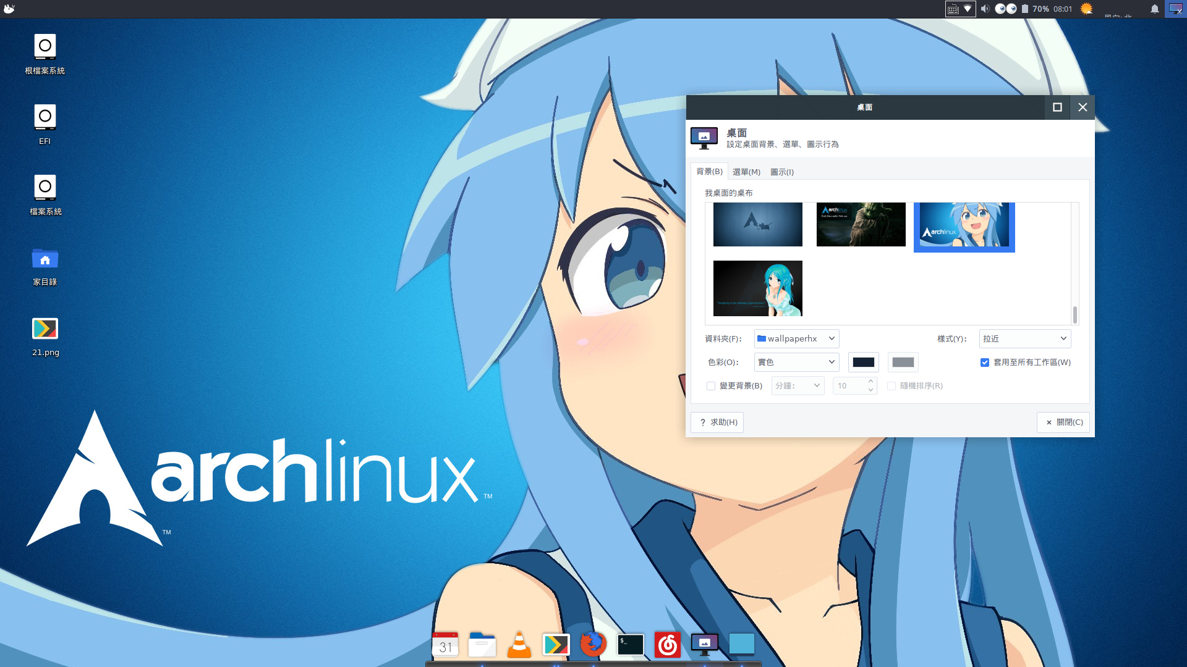
Task: Open the 樣式 style dropdown 拉近
Action: [1024, 338]
